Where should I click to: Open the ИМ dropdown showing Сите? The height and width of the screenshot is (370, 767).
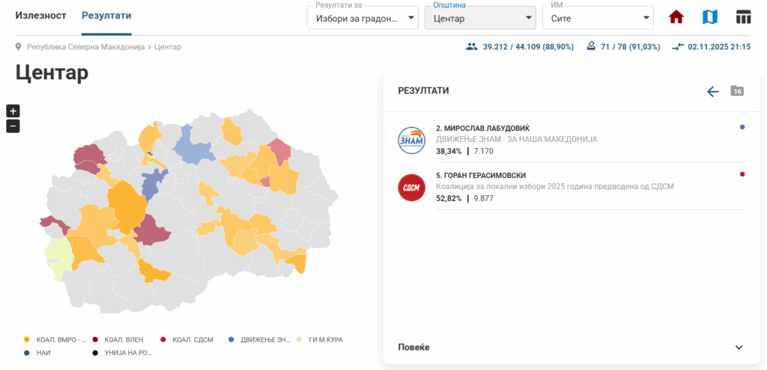pyautogui.click(x=598, y=18)
